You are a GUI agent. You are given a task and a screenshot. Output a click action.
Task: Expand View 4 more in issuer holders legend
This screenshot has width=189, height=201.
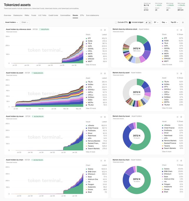(91, 152)
